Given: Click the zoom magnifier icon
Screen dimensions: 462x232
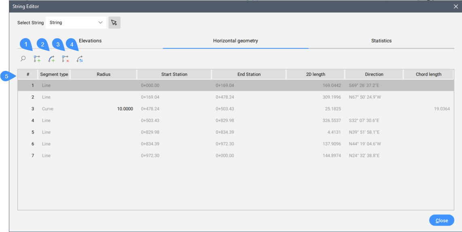Looking at the screenshot, I should (x=23, y=59).
